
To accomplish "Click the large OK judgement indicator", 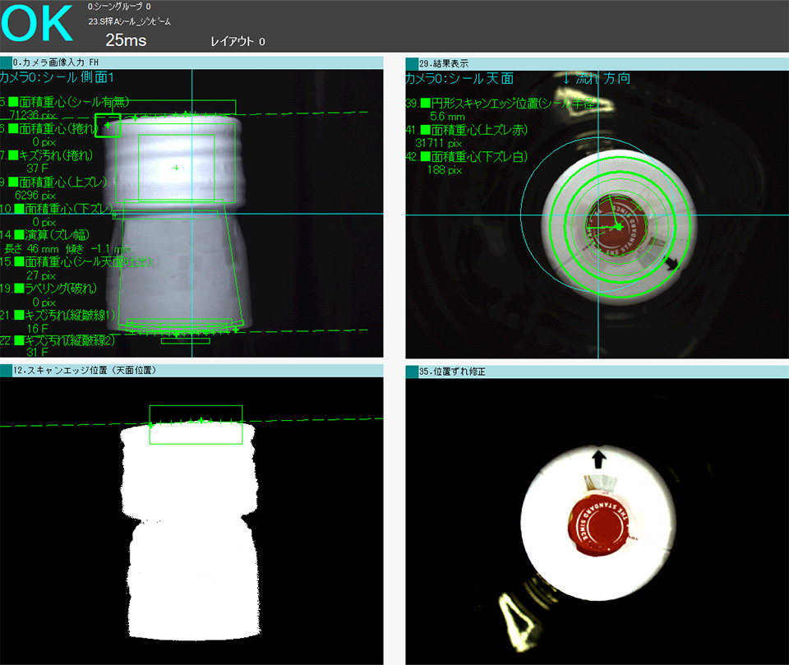I will click(x=38, y=25).
